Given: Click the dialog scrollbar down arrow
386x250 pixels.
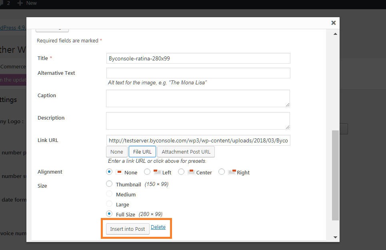Looking at the screenshot, I should [x=335, y=238].
